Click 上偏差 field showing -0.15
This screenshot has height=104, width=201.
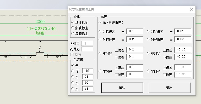click(x=183, y=50)
